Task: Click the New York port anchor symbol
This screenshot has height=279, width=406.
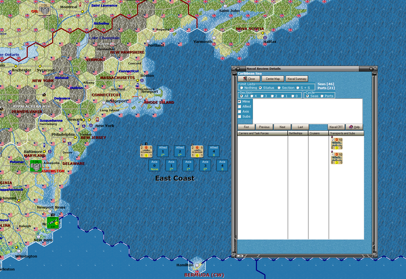Action: (91, 125)
